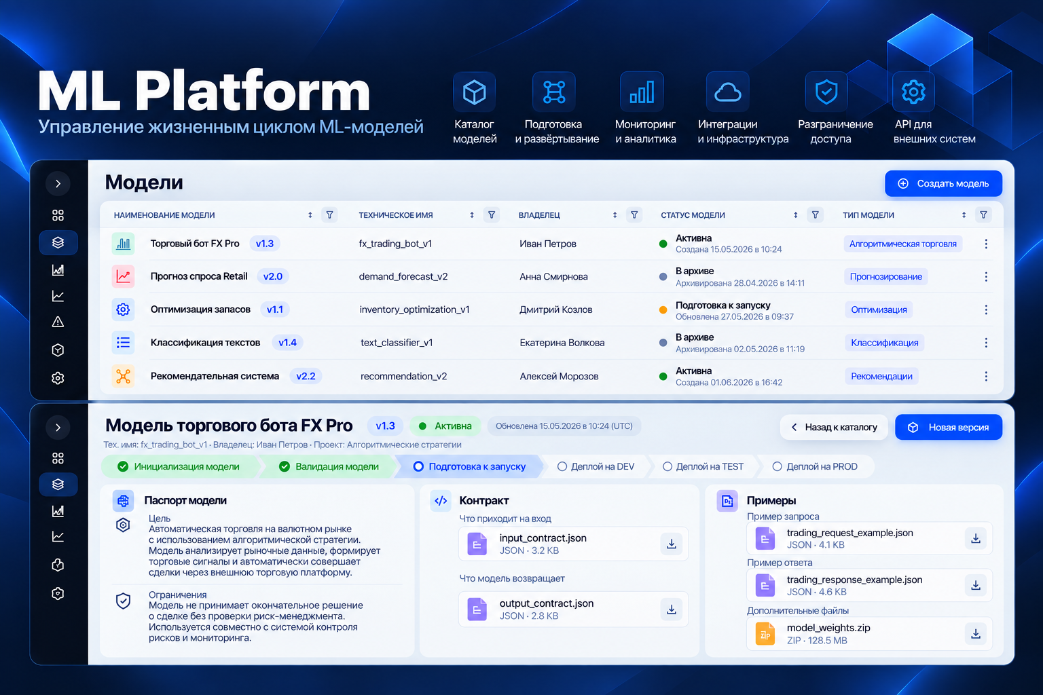This screenshot has height=695, width=1043.
Task: Switch to Деплой на DEV step
Action: coord(596,466)
